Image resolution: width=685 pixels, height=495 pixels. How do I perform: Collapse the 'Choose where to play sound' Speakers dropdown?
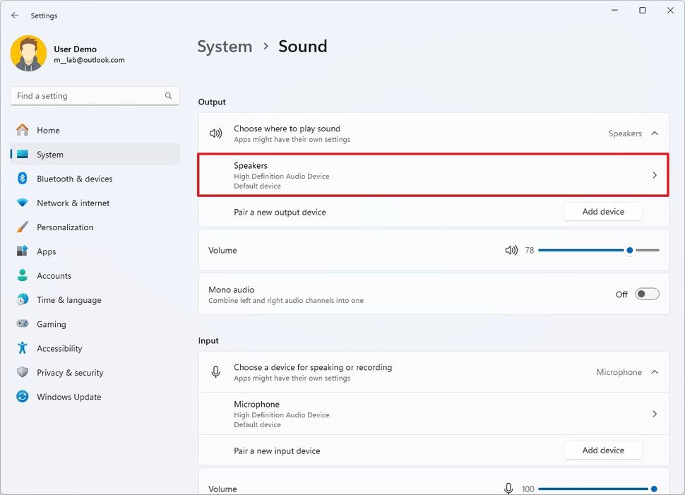point(655,133)
